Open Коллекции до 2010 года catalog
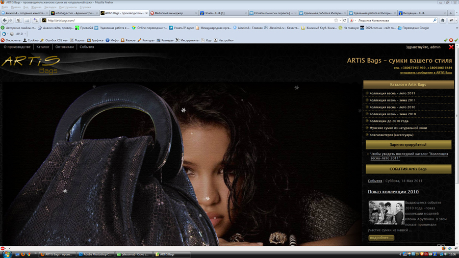 click(x=389, y=121)
